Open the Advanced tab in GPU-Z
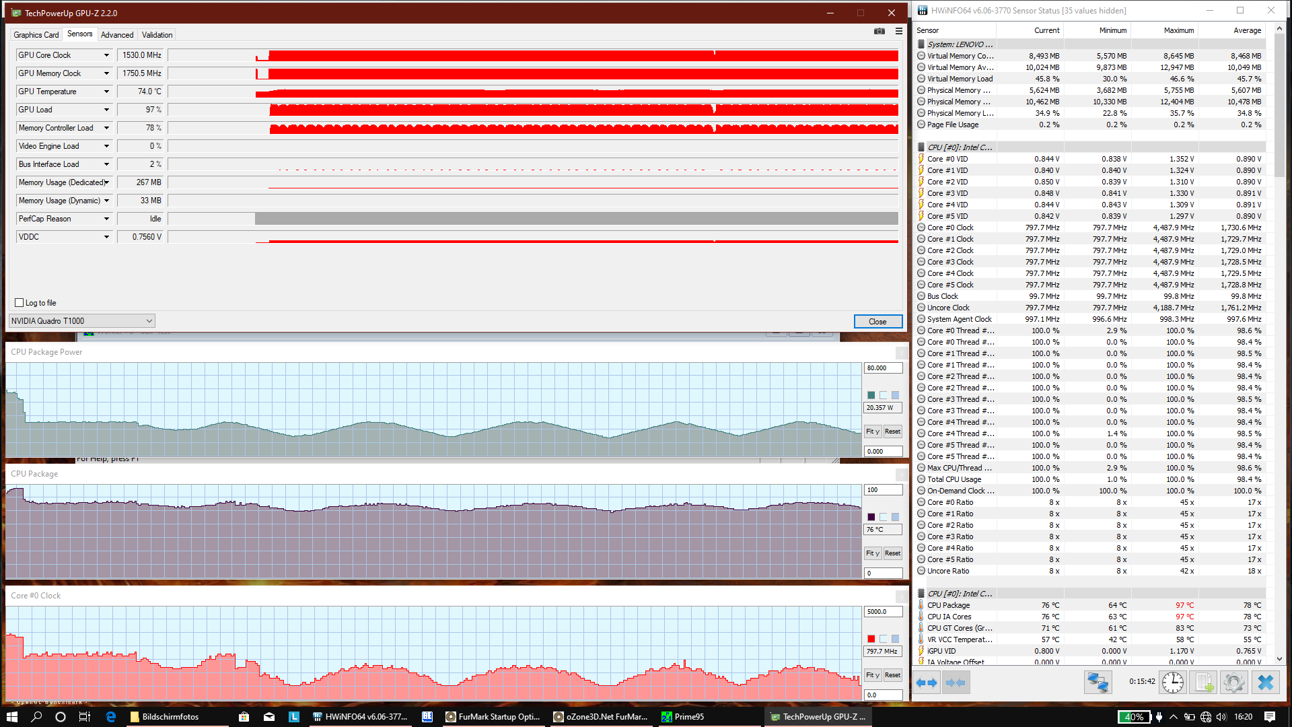This screenshot has width=1292, height=727. coord(117,35)
